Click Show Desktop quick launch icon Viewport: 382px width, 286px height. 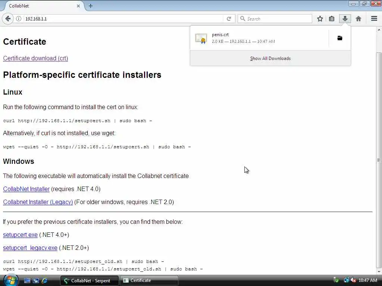pyautogui.click(x=27, y=280)
